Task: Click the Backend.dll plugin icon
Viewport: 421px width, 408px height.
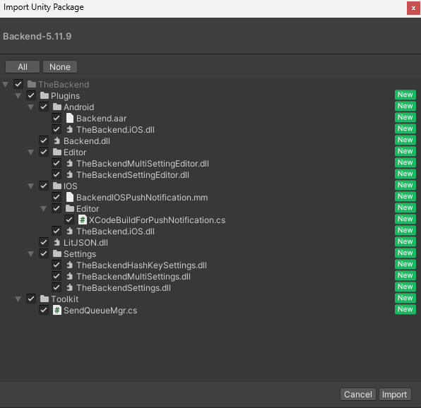Action: pos(57,141)
